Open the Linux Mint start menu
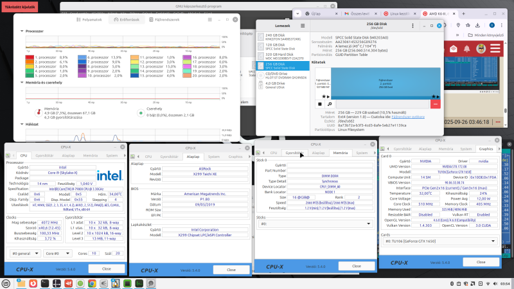 pyautogui.click(x=6, y=283)
